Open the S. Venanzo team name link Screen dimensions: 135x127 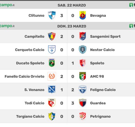[x=34, y=90]
